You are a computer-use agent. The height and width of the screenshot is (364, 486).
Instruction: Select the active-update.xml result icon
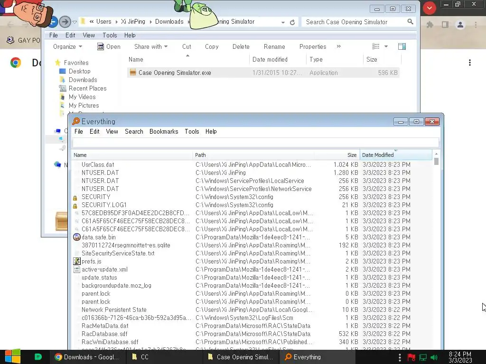[76, 269]
